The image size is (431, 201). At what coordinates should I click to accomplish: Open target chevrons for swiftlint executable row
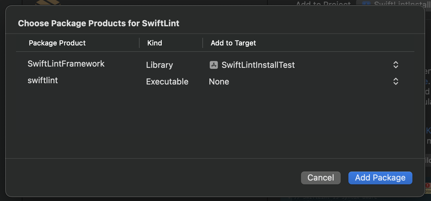[x=396, y=82]
